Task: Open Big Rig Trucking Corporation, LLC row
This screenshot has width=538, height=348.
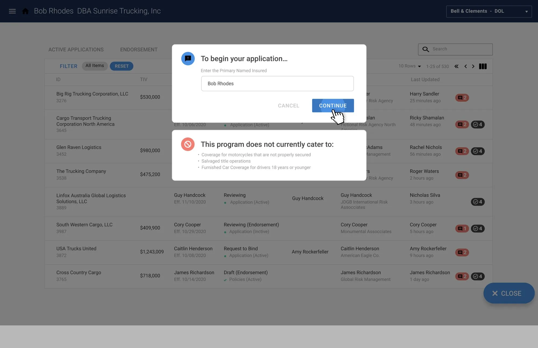Action: click(x=268, y=97)
